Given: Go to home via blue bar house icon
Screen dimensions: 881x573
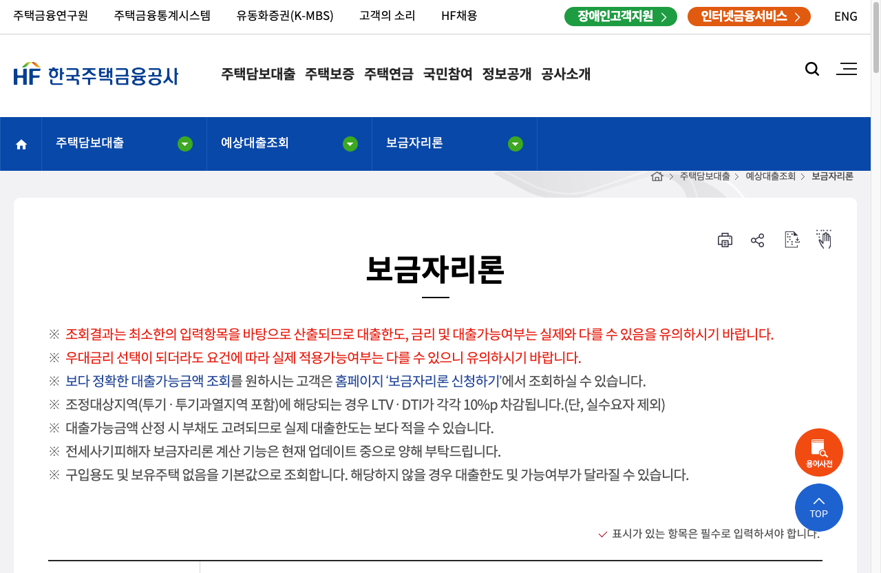Looking at the screenshot, I should pos(21,144).
